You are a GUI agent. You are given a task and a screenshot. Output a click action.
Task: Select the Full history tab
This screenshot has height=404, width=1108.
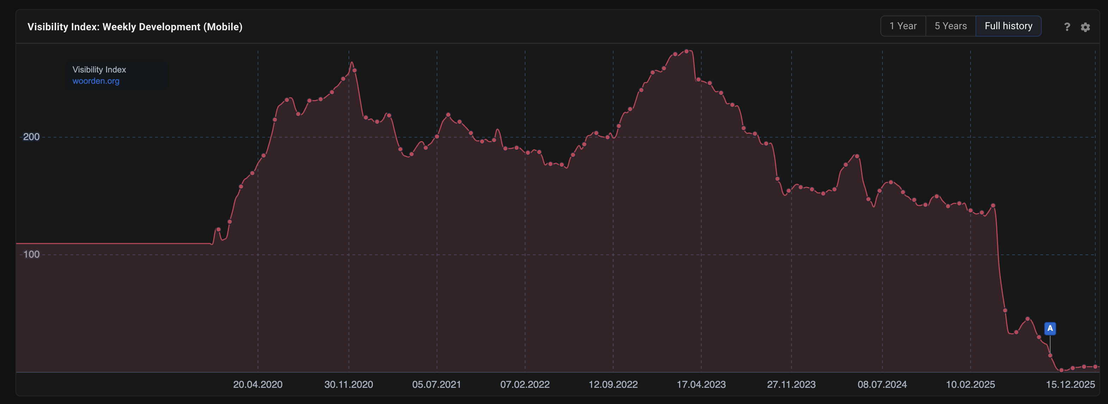[1008, 26]
